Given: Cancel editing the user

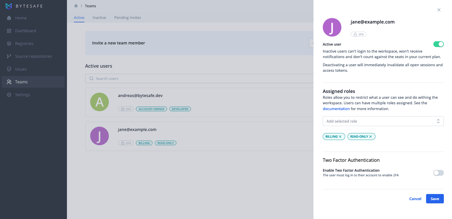Looking at the screenshot, I should 415,199.
